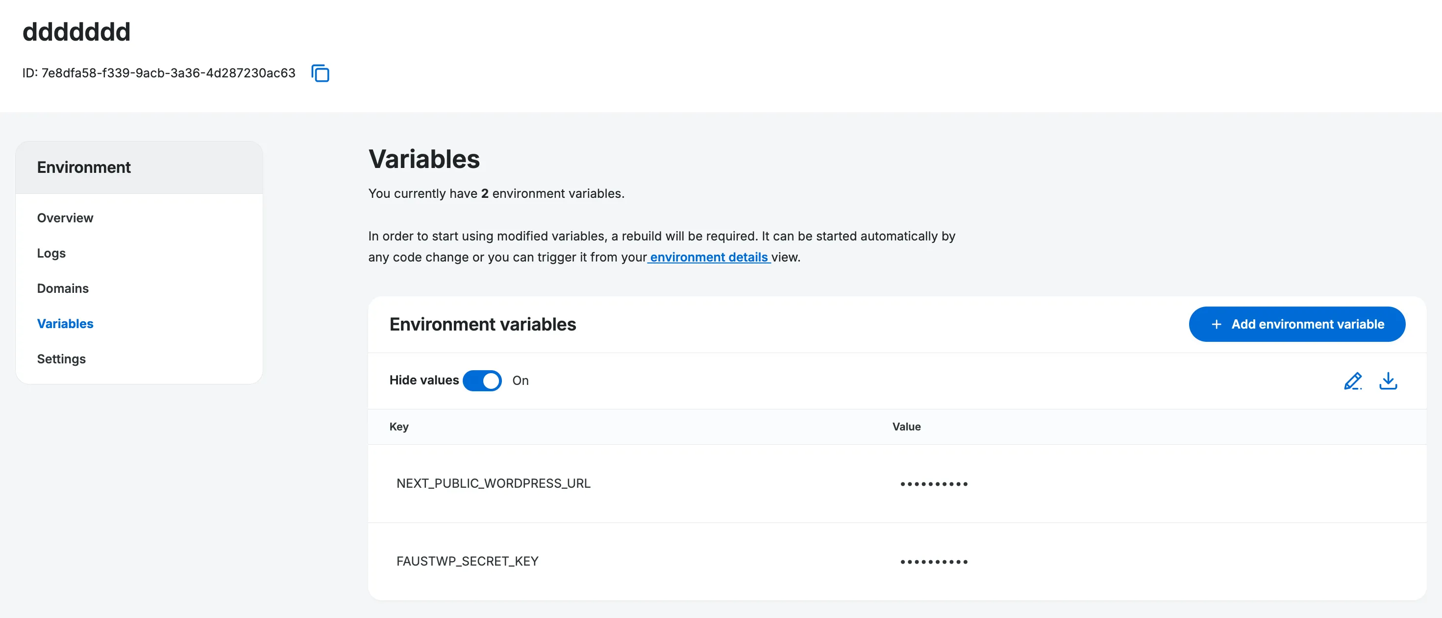
Task: Click the Environment variables card heading
Action: 482,324
